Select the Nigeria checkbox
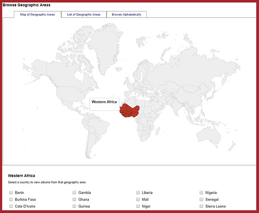 click(202, 193)
